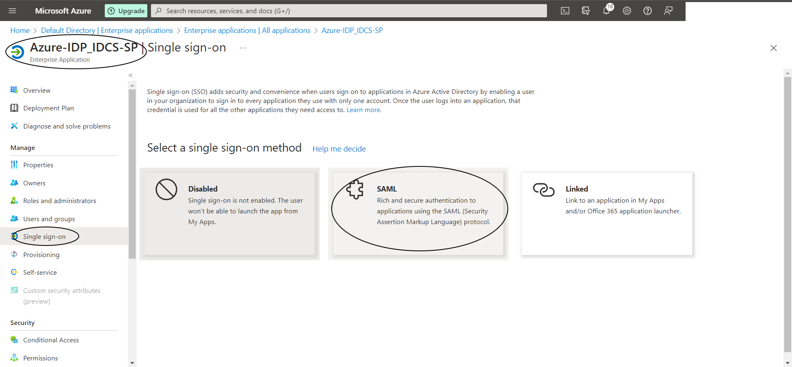Screen dimensions: 792x367
Task: Open Default Directory | Enterprise applications breadcrumb
Action: click(107, 30)
